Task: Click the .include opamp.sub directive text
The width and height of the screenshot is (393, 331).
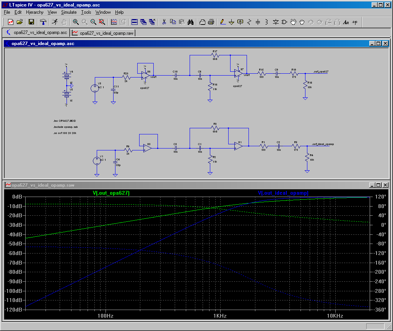Action: pyautogui.click(x=65, y=127)
